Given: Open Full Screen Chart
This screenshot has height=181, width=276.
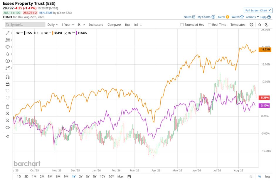Looking at the screenshot, I should pyautogui.click(x=258, y=10).
